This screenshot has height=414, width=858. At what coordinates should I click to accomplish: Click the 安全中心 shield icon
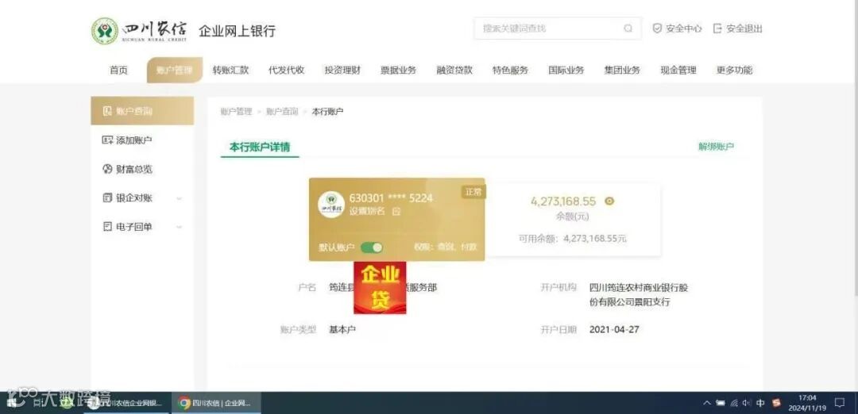(657, 29)
